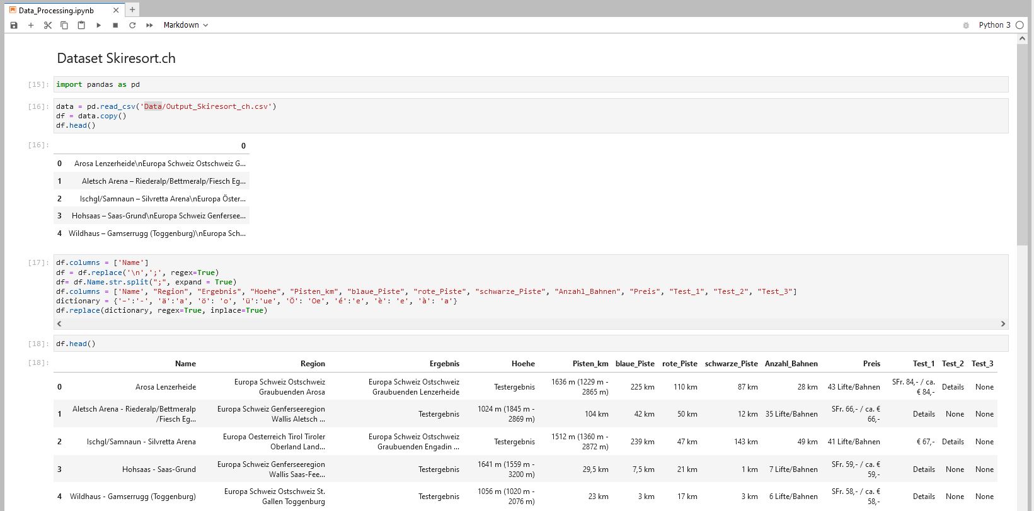
Task: Cut the selected cell with scissors icon
Action: pos(48,25)
